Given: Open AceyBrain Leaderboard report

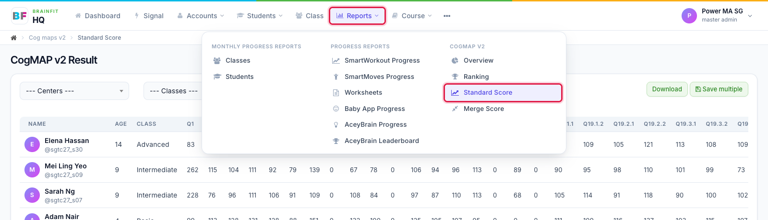Looking at the screenshot, I should tap(376, 141).
